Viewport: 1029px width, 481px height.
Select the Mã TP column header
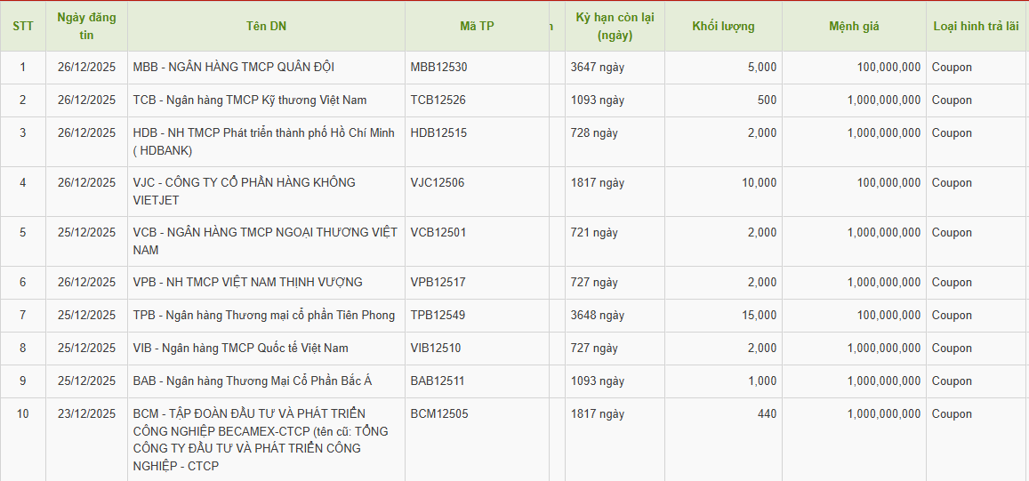point(477,26)
